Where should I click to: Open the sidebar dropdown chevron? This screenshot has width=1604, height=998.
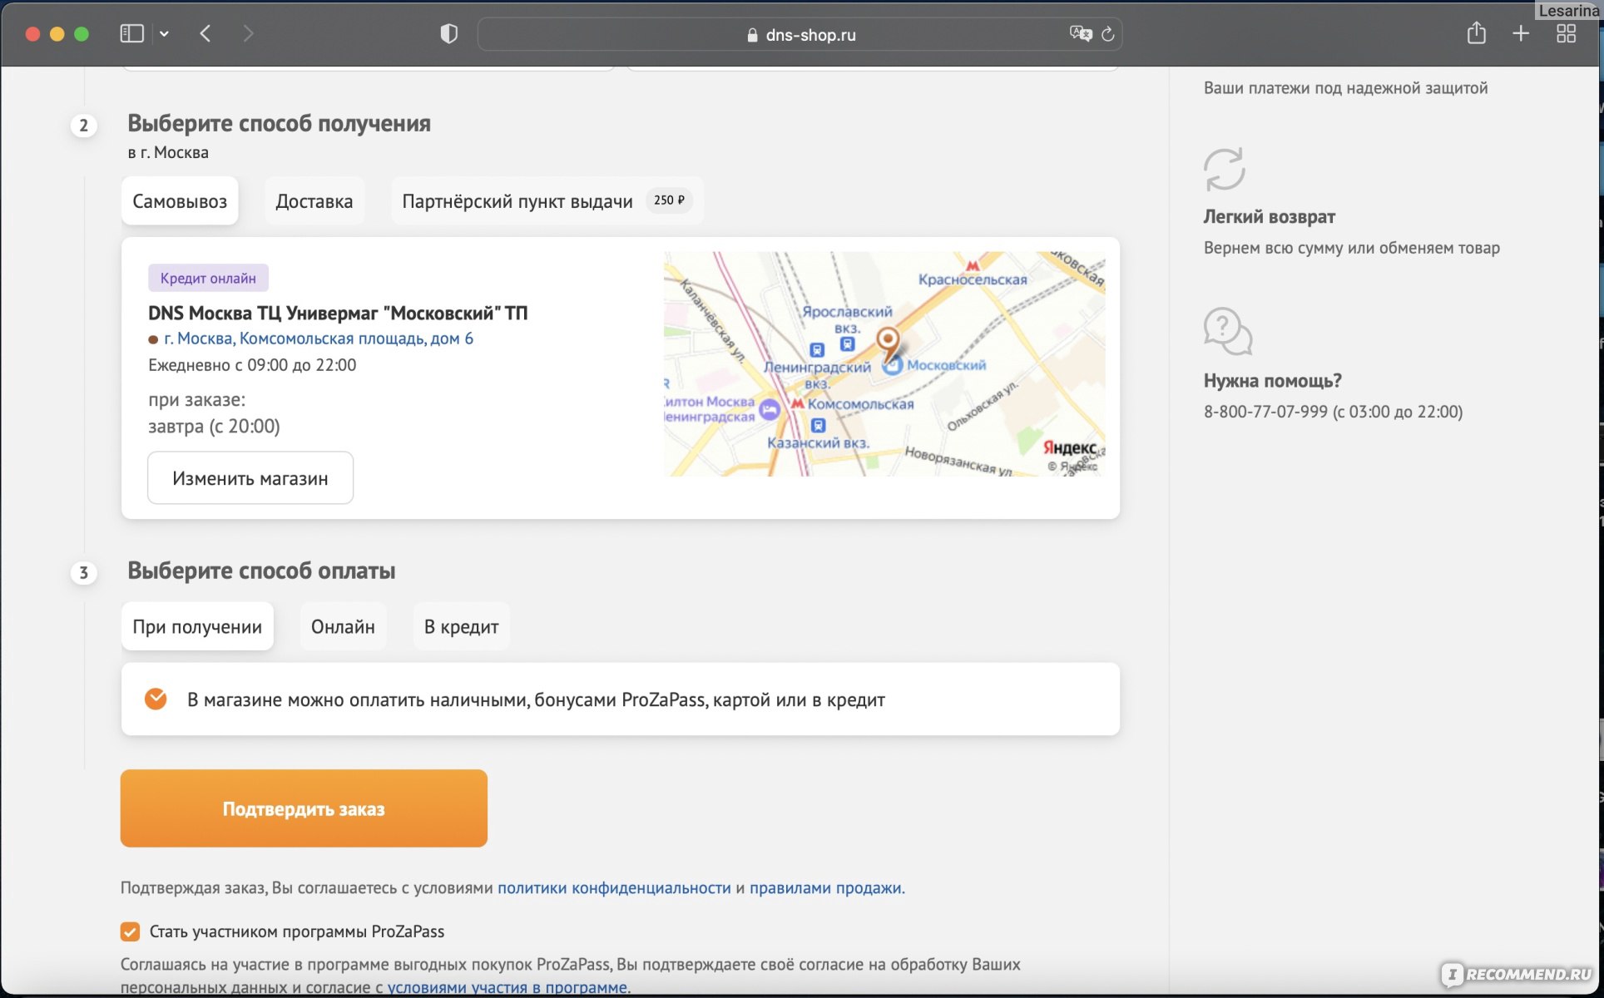[164, 34]
